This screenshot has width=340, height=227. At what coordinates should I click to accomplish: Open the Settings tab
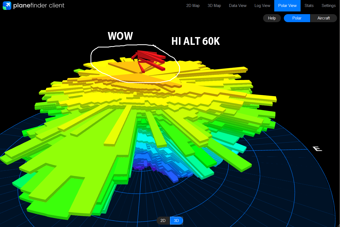329,6
